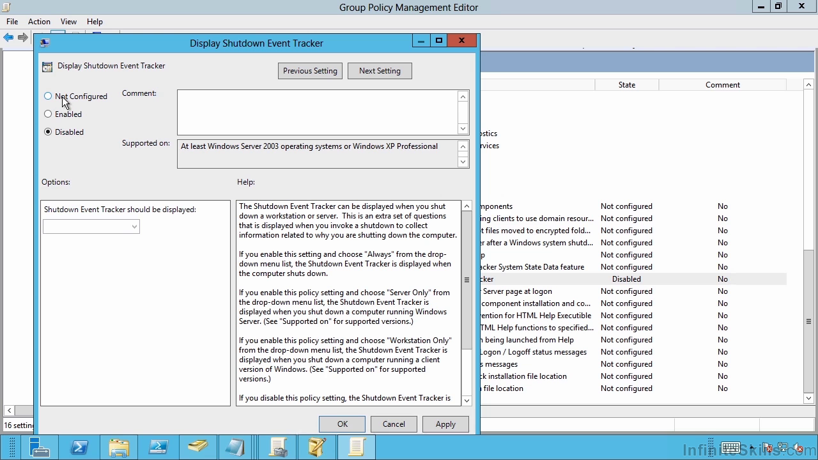
Task: Click the Forward arrow in the editor toolbar
Action: coord(23,38)
